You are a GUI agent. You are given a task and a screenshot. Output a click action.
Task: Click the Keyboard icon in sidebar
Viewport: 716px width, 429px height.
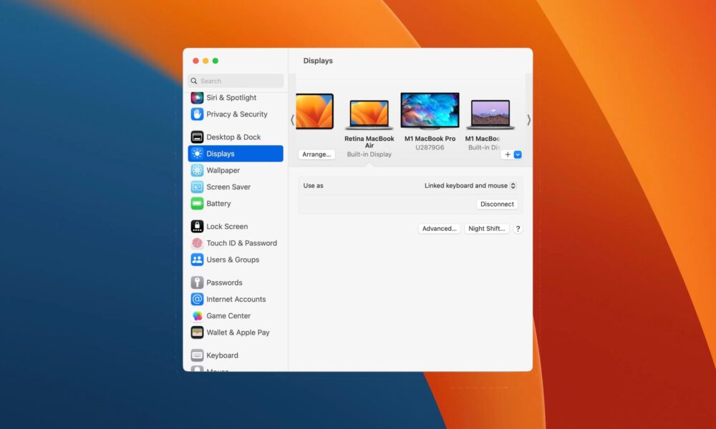197,355
